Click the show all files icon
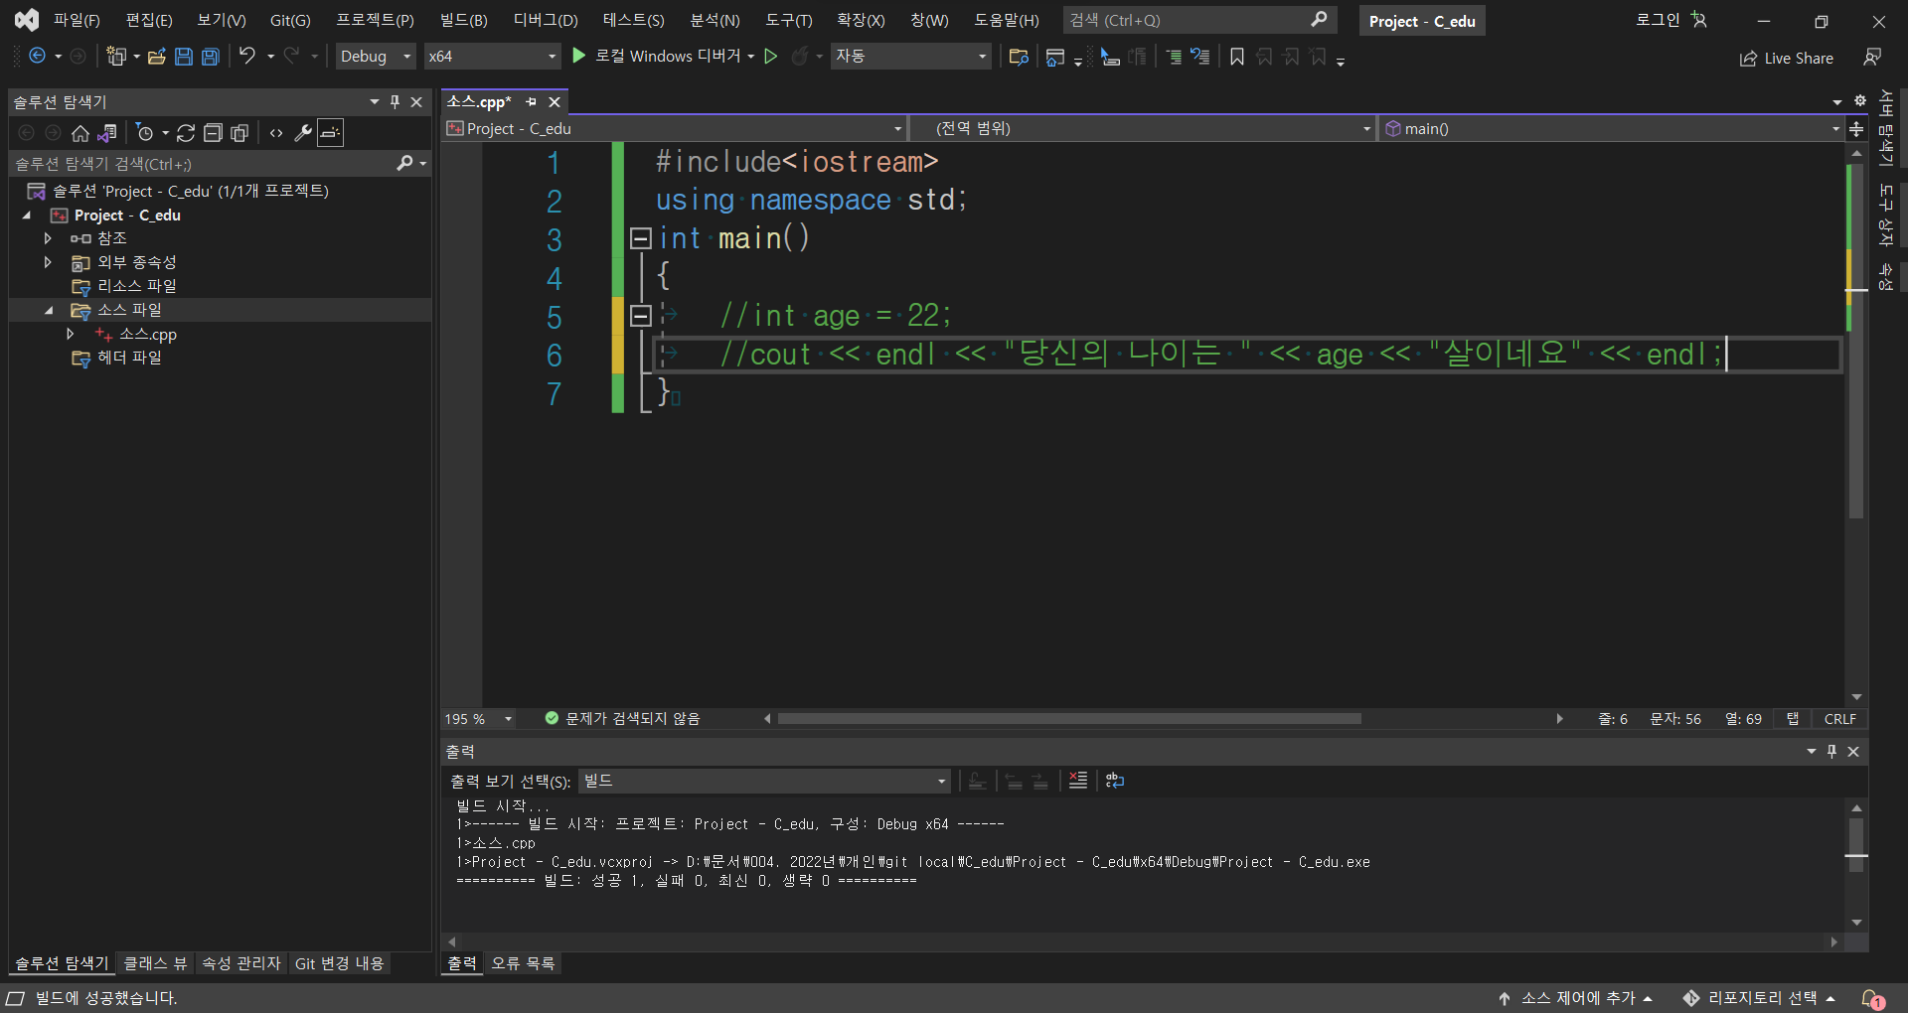The width and height of the screenshot is (1908, 1013). 239,133
